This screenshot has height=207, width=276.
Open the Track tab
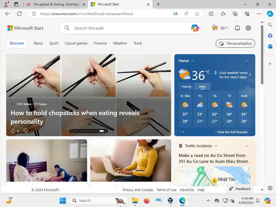(138, 43)
